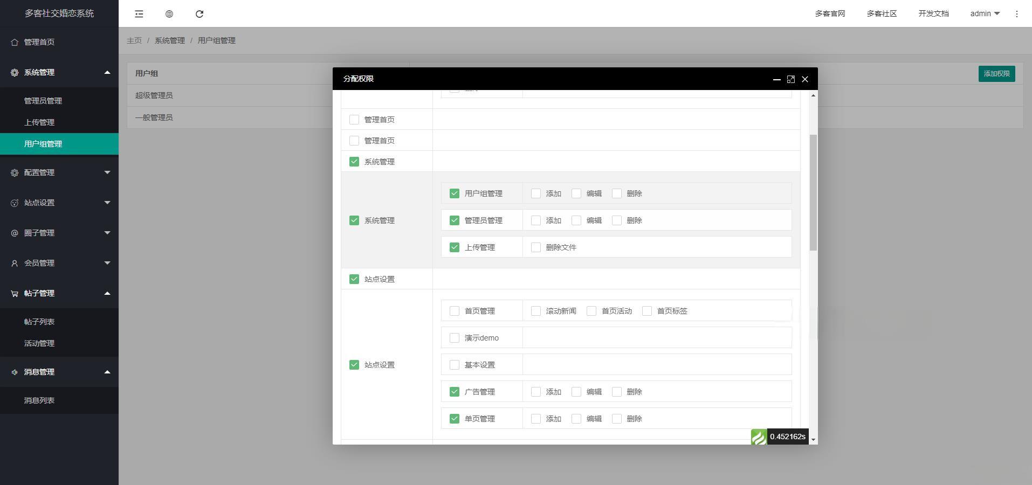Check 添加 in the 用户组管理 row

536,193
